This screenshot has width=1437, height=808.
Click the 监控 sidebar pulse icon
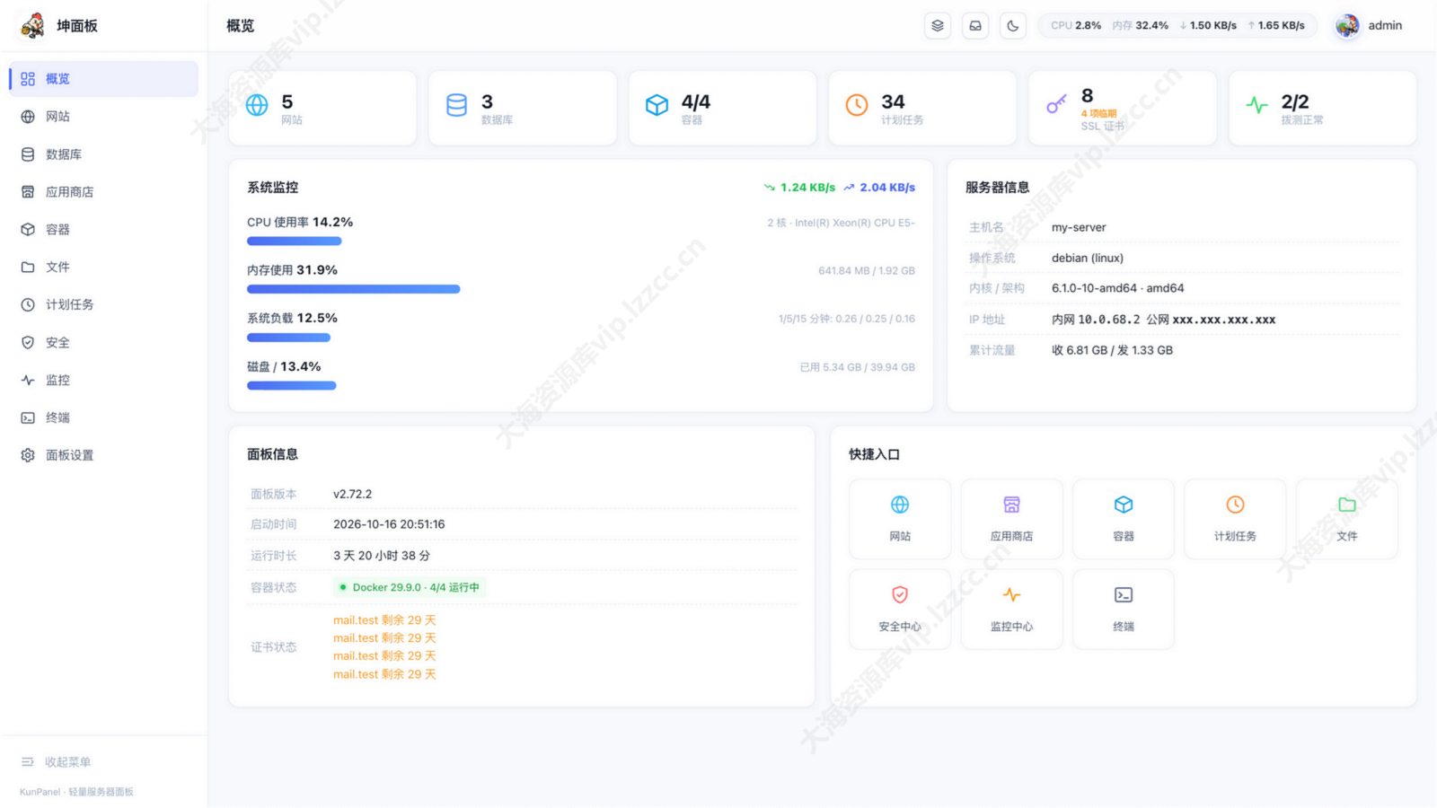28,381
